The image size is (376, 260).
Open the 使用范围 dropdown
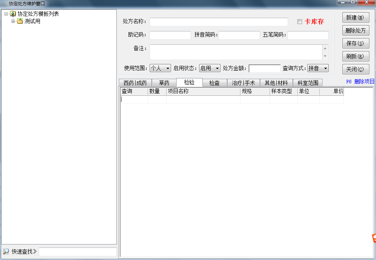pos(160,68)
